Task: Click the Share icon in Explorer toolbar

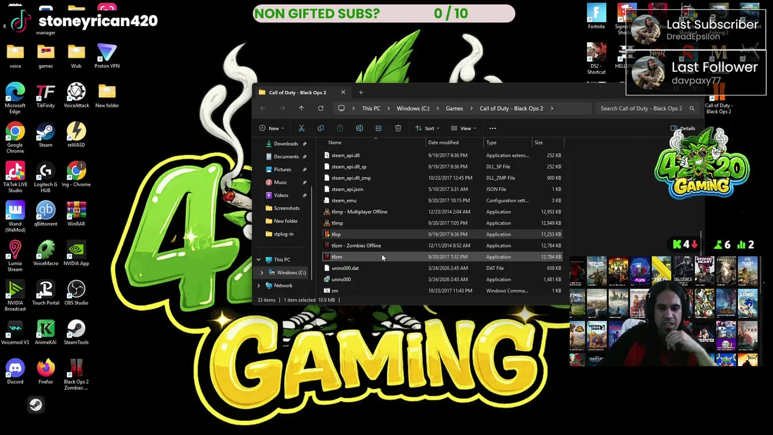Action: click(x=379, y=128)
